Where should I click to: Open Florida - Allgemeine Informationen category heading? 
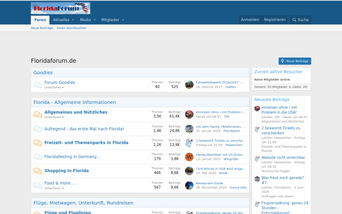75,102
